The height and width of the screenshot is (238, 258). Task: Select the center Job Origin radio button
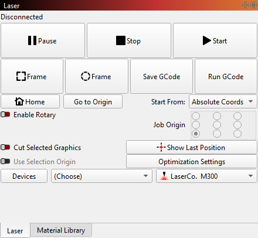(217, 125)
